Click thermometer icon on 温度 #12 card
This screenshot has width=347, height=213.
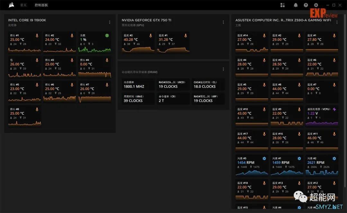[334, 183]
